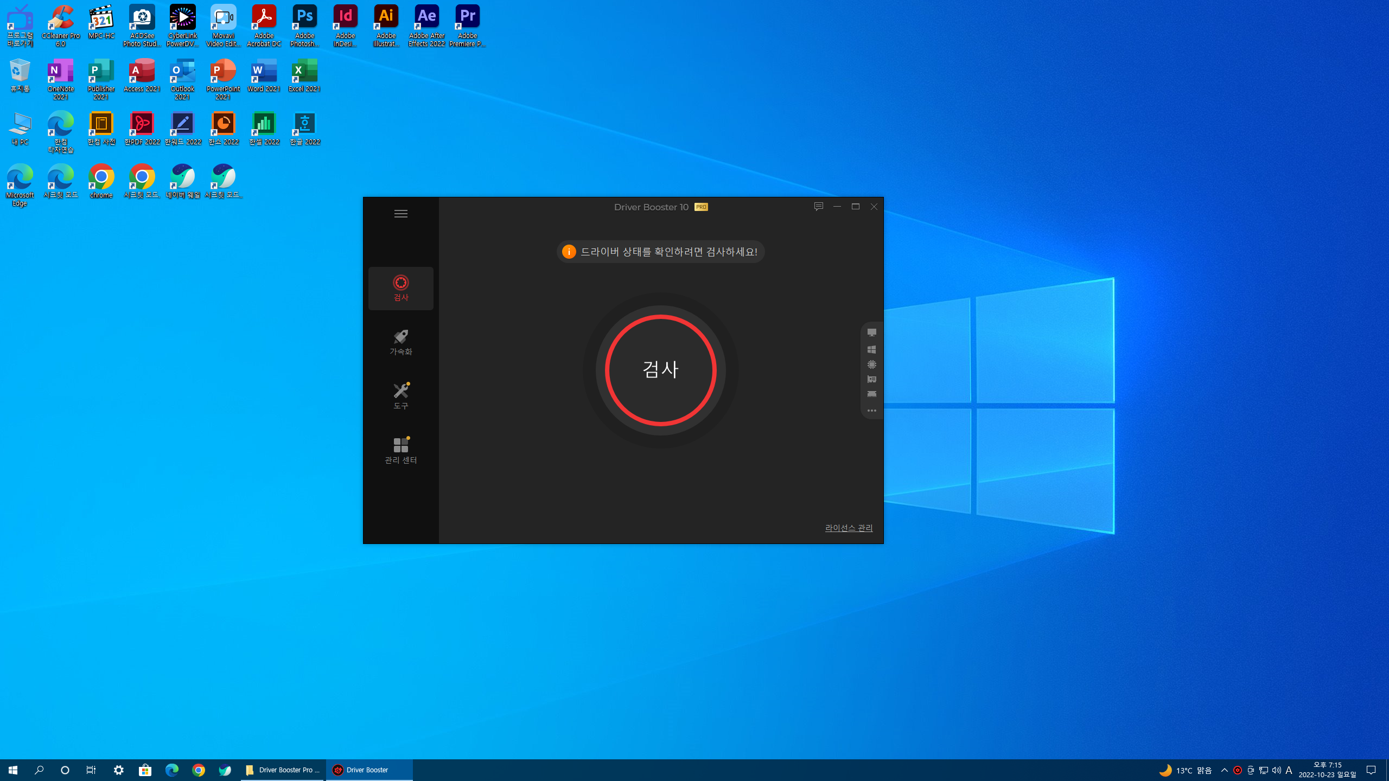The height and width of the screenshot is (781, 1389).
Task: Expand more system info with three dots
Action: tap(871, 411)
